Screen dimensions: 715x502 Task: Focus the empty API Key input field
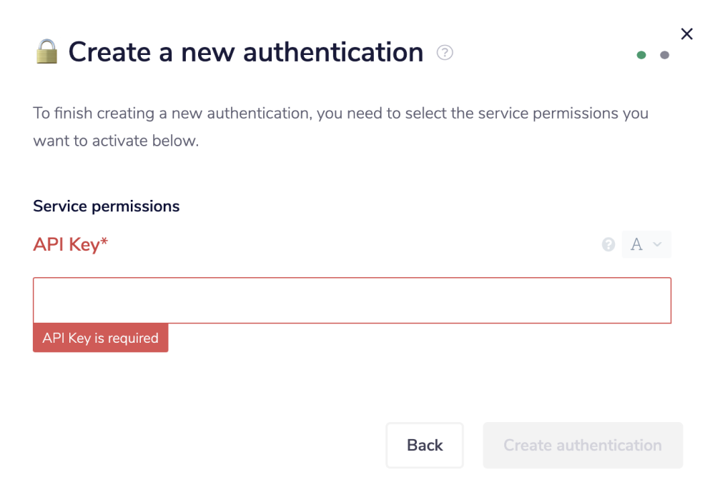[x=352, y=300]
